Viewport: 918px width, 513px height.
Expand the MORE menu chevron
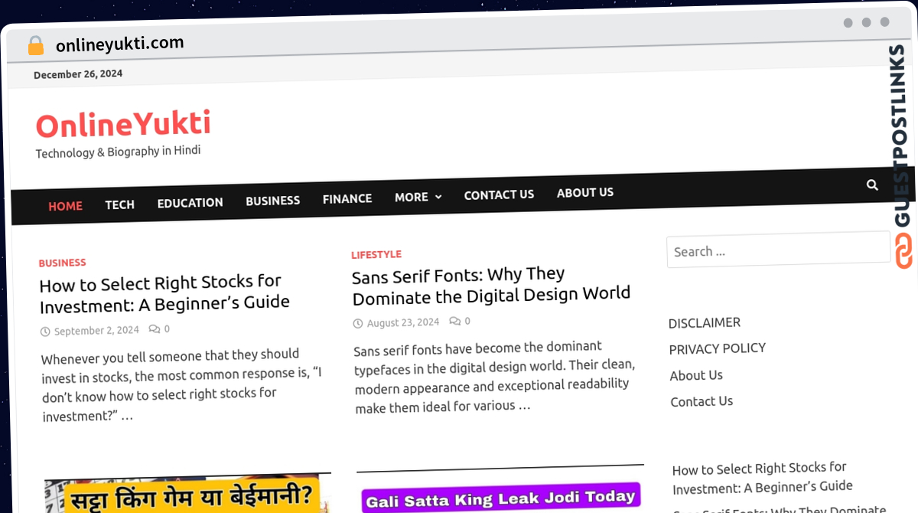pos(438,197)
